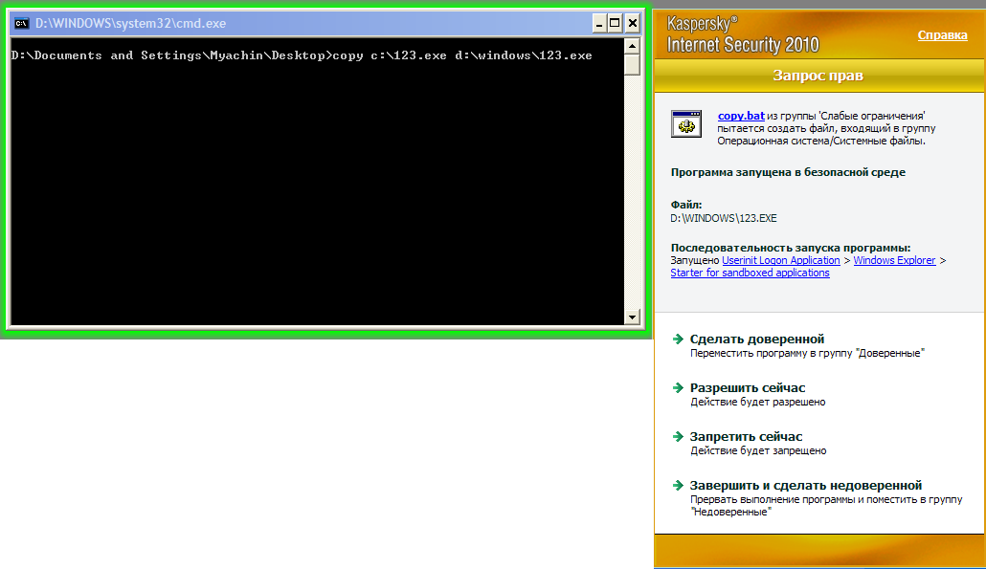
Task: Open Userinit Logon Application link
Action: click(780, 260)
